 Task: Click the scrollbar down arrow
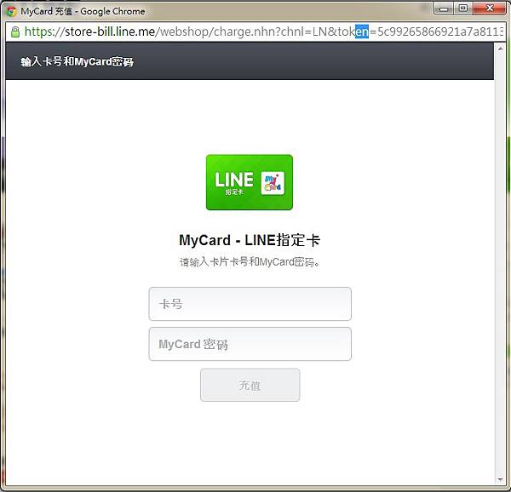pyautogui.click(x=501, y=479)
